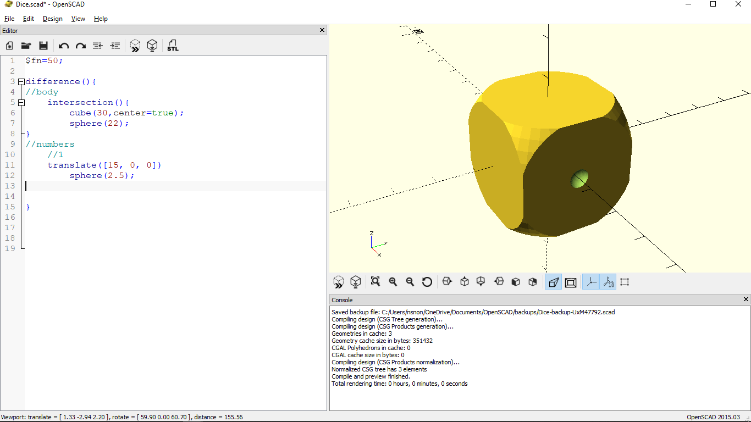Collapse the intersection() fold marker on line 5
Image resolution: width=751 pixels, height=422 pixels.
tap(21, 103)
